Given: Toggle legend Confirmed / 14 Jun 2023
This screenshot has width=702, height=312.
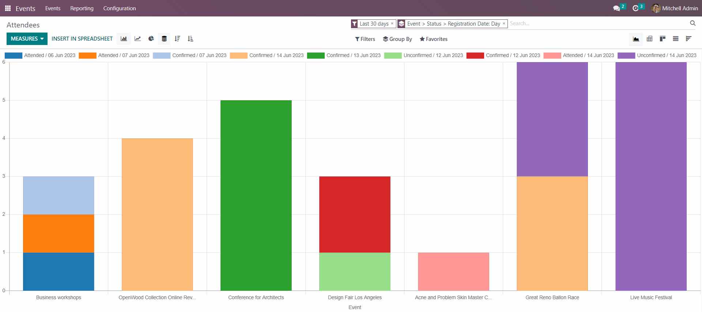Looking at the screenshot, I should 267,56.
